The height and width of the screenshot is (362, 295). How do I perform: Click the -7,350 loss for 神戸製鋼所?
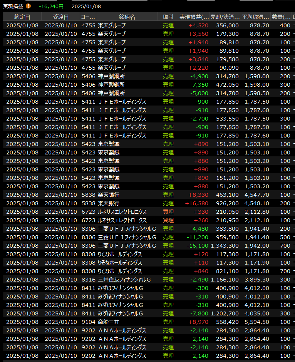(x=199, y=85)
